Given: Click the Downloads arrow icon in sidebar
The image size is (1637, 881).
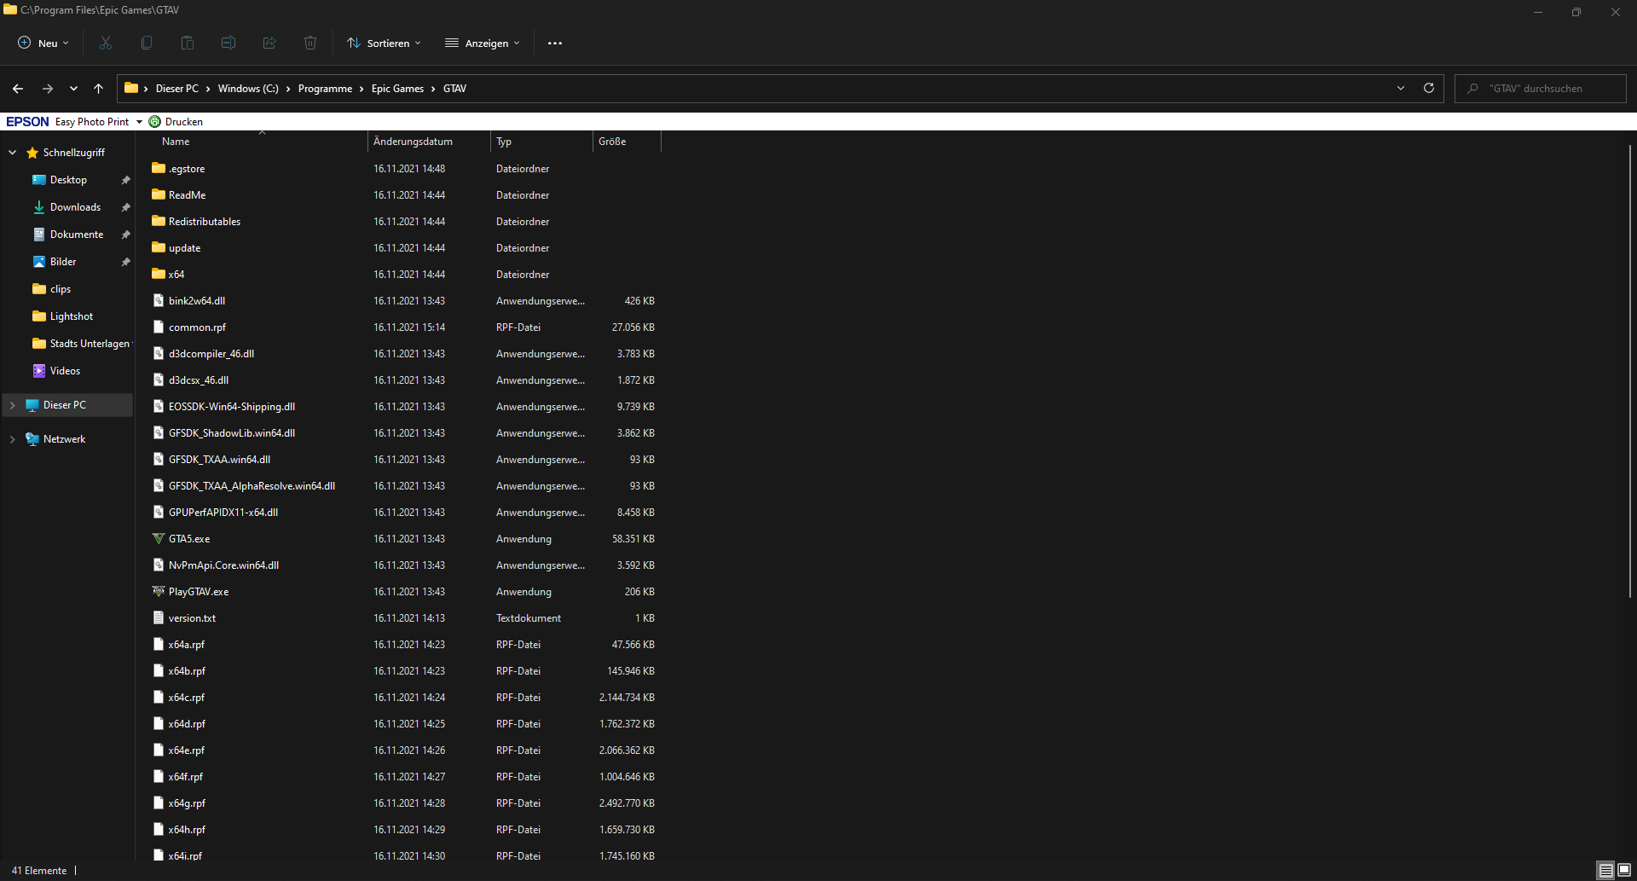Looking at the screenshot, I should 39,207.
